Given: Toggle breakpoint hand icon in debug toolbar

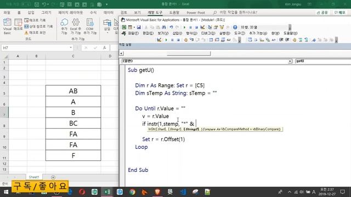Looking at the screenshot, I should tap(185, 40).
